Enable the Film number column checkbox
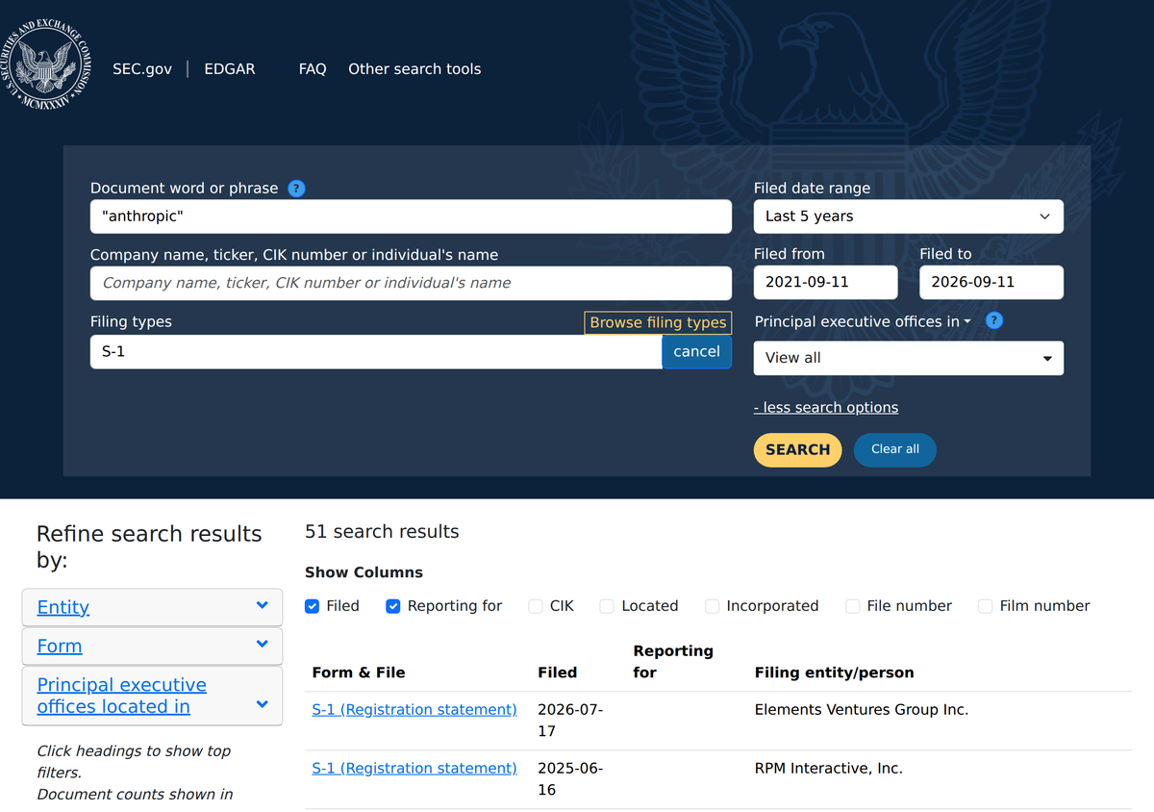 pos(985,606)
